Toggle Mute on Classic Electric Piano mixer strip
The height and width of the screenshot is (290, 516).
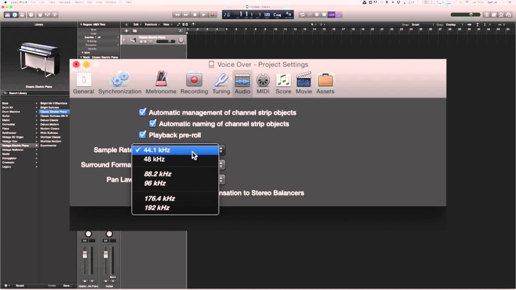(85, 281)
